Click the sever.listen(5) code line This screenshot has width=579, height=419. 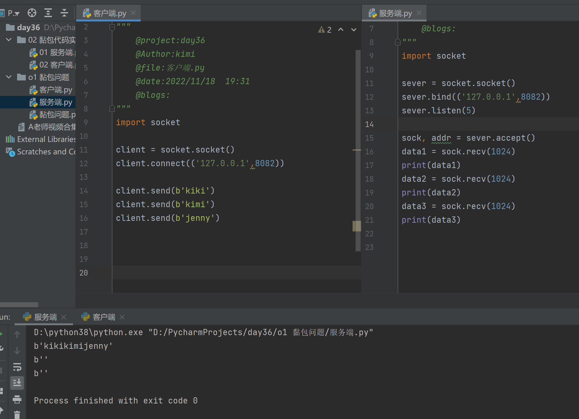pyautogui.click(x=438, y=111)
